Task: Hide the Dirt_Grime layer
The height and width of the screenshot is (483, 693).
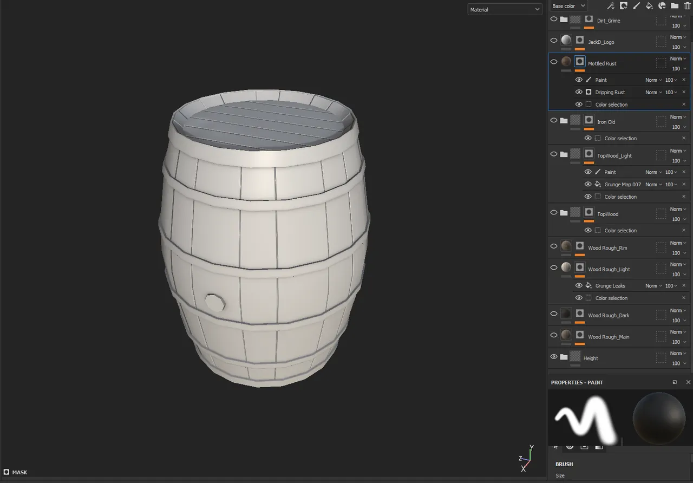Action: coord(554,19)
